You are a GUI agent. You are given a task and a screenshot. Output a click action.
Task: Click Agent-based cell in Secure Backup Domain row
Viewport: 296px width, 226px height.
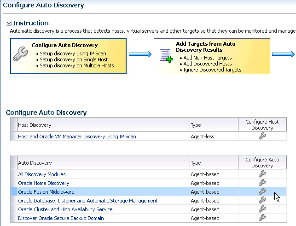pyautogui.click(x=214, y=218)
